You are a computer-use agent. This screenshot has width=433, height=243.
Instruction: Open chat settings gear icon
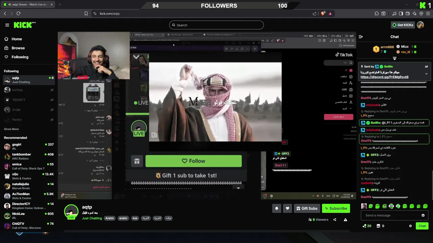tap(410, 226)
